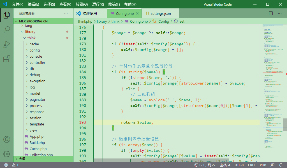This screenshot has width=287, height=168.
Task: Expand the 大纲 outline section
Action: (43, 159)
